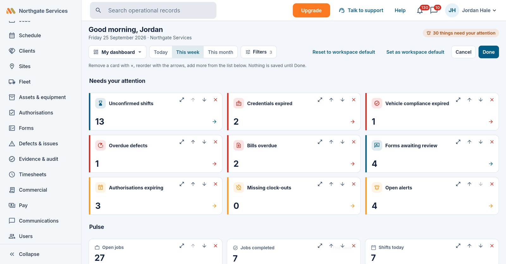506x264 pixels.
Task: Remove the Open alerts card
Action: click(492, 184)
